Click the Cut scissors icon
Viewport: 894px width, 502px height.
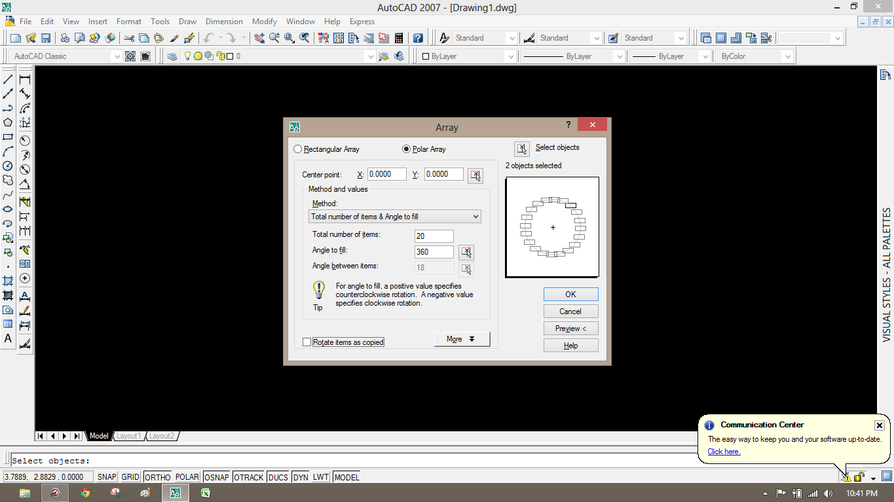(129, 38)
